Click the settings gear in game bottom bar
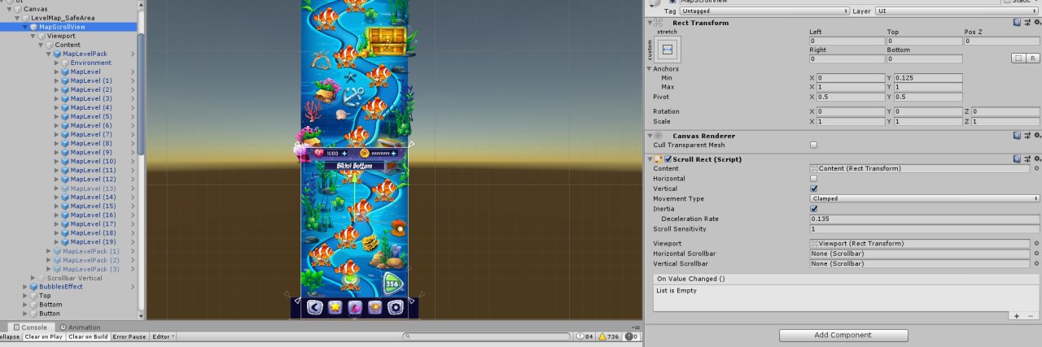Image resolution: width=1042 pixels, height=347 pixels. click(396, 307)
